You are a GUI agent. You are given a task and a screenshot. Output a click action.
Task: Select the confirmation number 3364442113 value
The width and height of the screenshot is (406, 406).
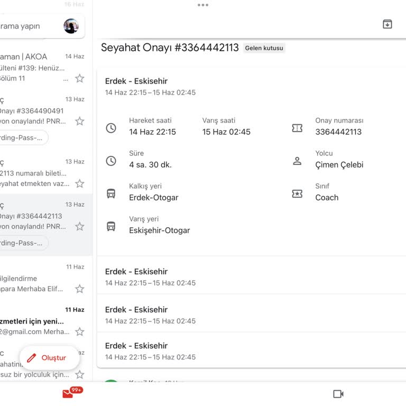click(x=338, y=132)
